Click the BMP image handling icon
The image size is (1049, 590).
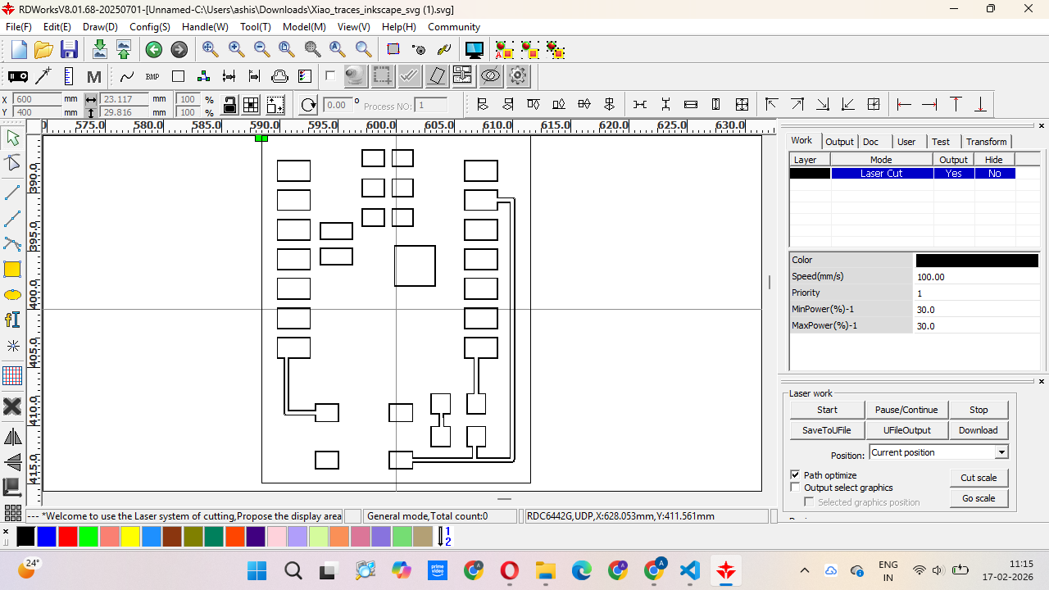152,77
